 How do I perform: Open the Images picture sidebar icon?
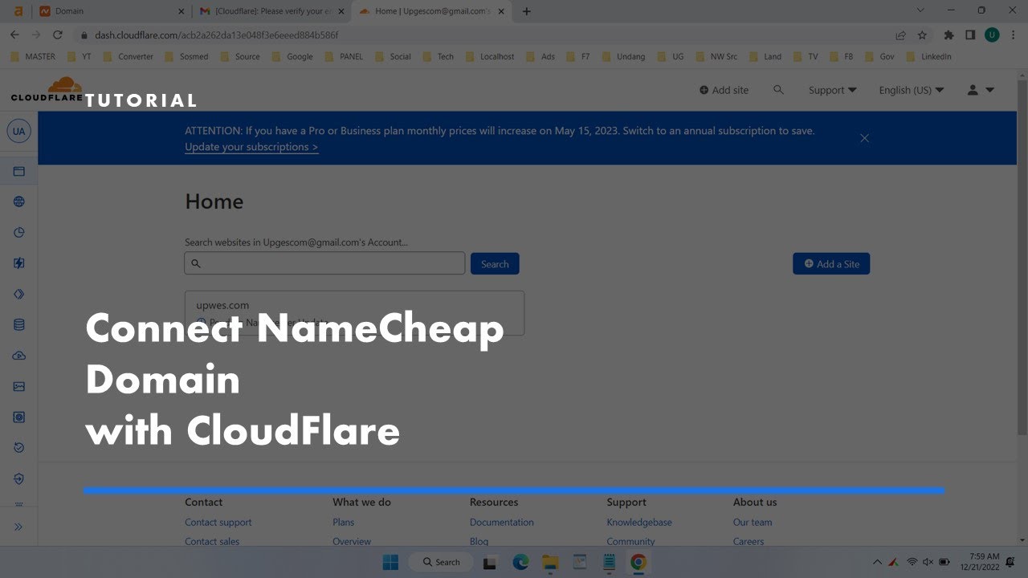click(x=19, y=386)
